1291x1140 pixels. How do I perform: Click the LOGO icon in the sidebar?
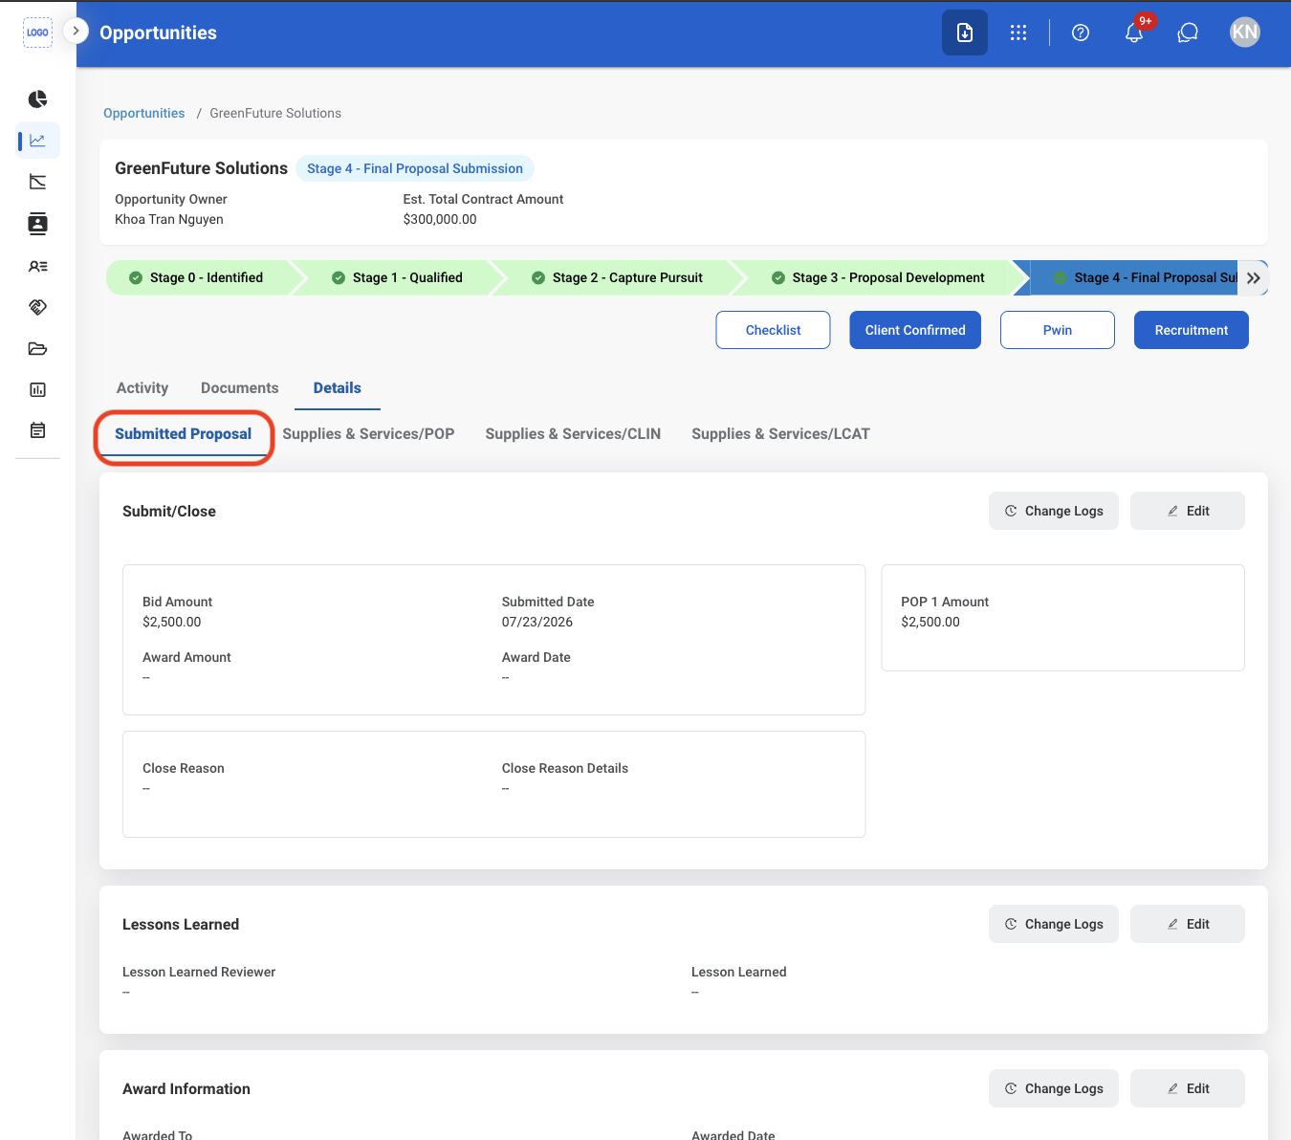pos(37,33)
